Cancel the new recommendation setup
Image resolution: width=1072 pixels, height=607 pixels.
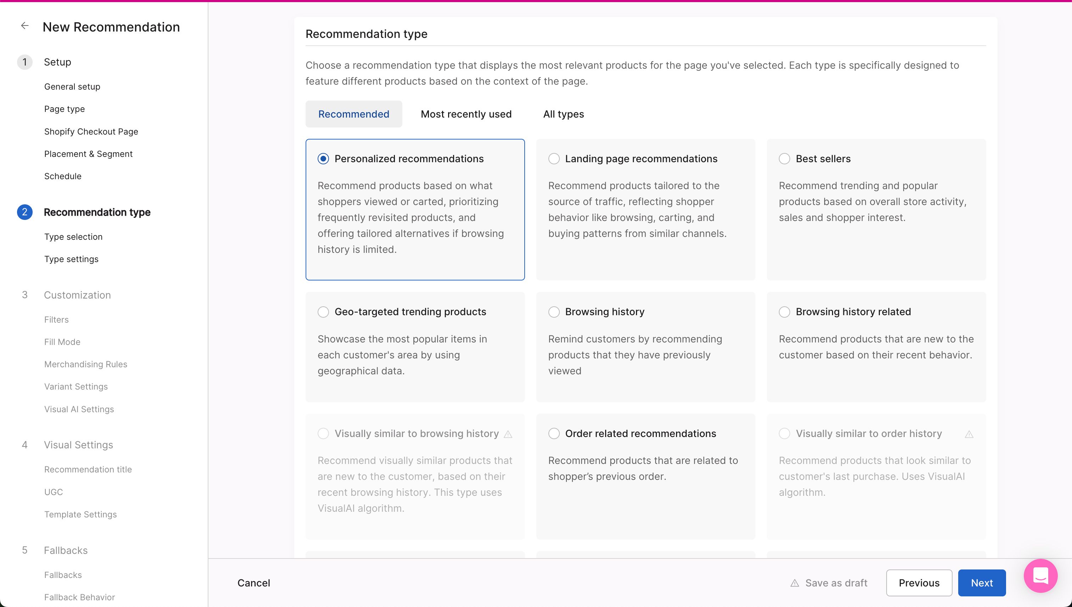[x=253, y=583]
